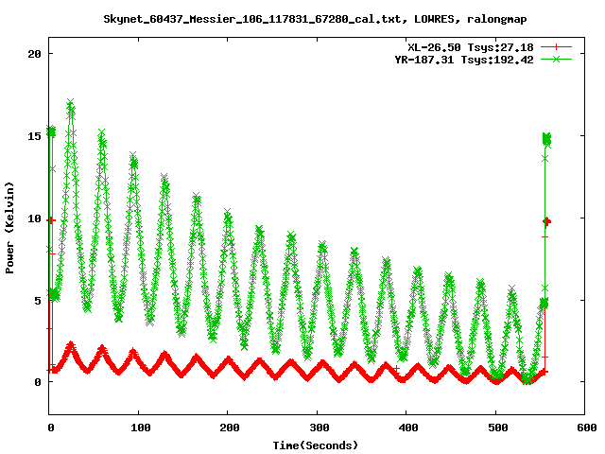Click the y-axis tick label "20"
This screenshot has height=454, width=605.
[34, 54]
